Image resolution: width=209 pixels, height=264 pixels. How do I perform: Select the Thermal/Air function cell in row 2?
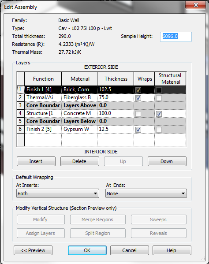(x=43, y=97)
